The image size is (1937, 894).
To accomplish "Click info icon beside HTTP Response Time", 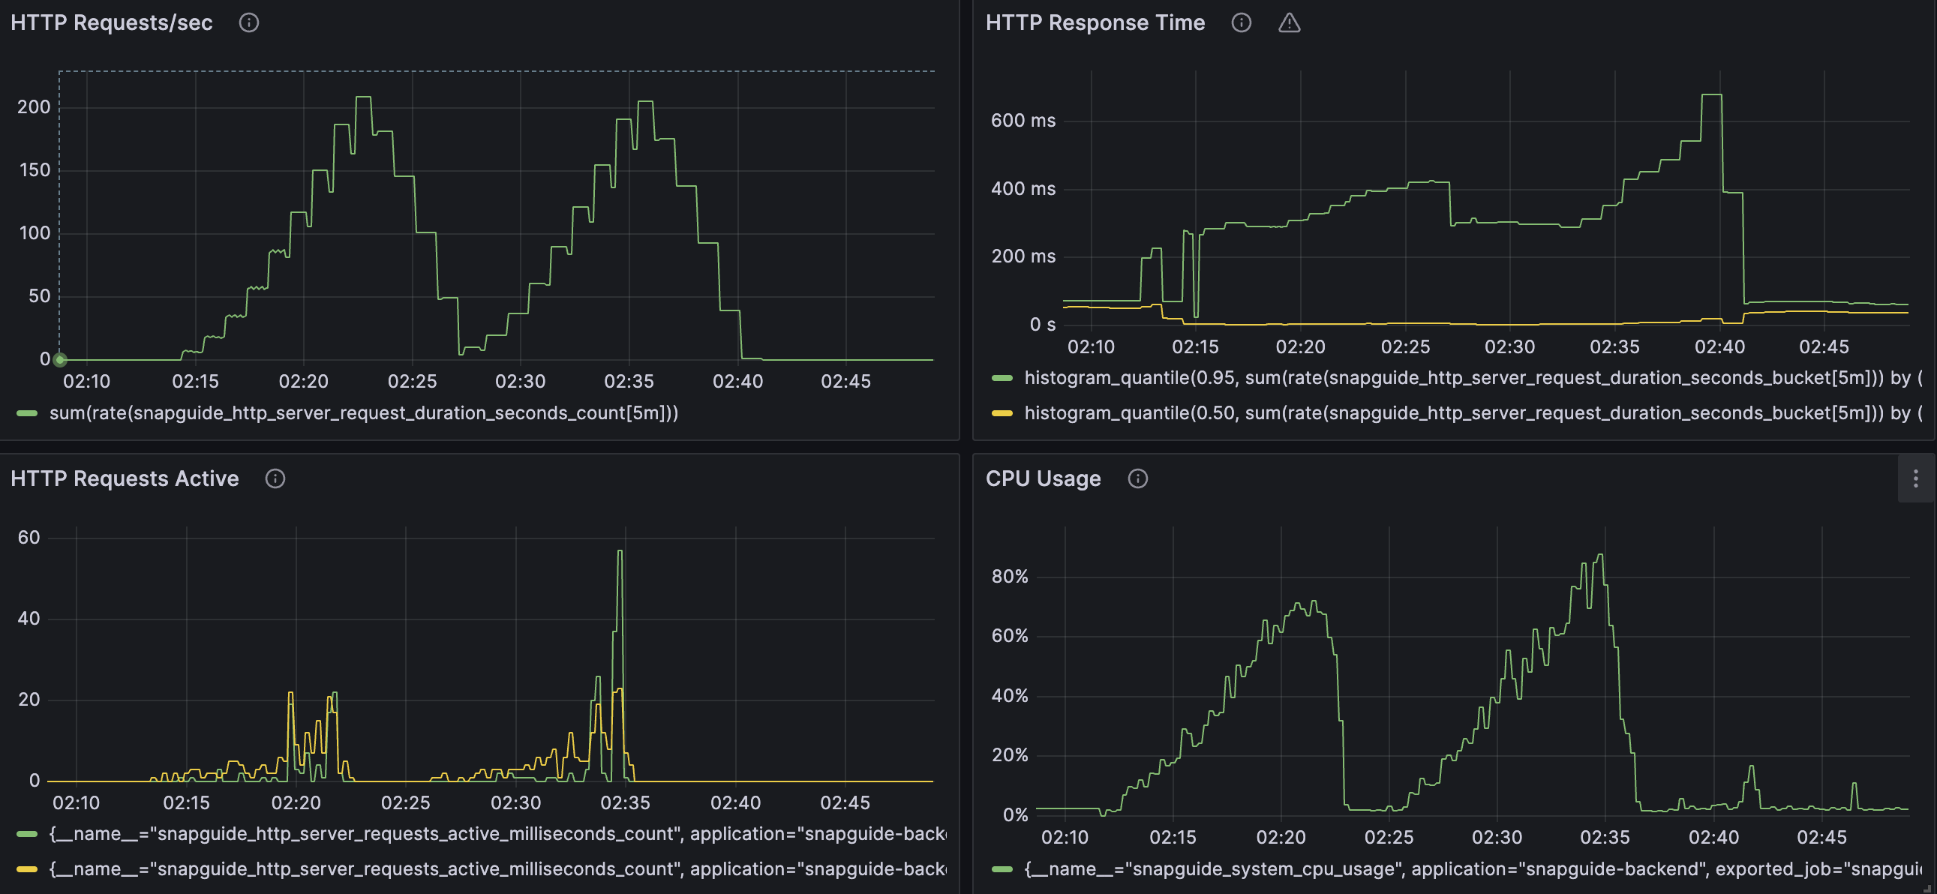I will [x=1242, y=22].
